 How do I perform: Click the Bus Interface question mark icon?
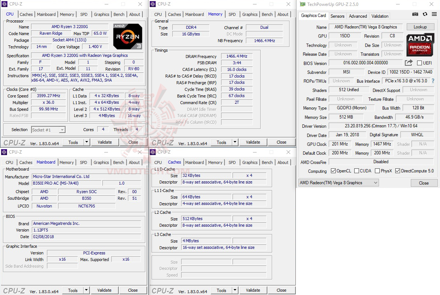point(433,81)
